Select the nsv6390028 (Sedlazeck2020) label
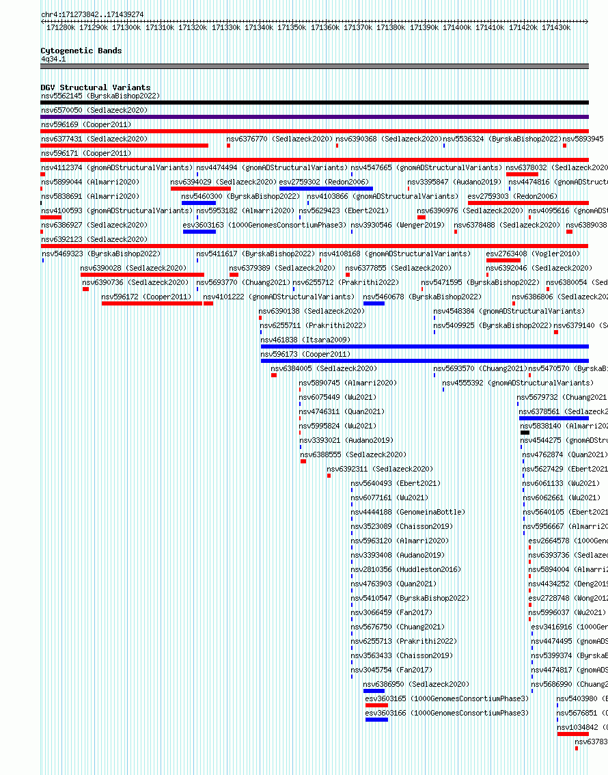Image resolution: width=608 pixels, height=775 pixels. pos(133,268)
